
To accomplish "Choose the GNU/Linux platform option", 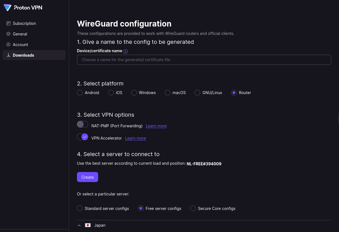I will click(197, 93).
